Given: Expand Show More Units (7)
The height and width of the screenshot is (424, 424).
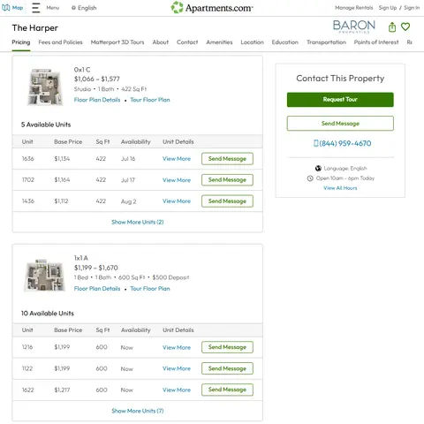Looking at the screenshot, I should [x=138, y=411].
